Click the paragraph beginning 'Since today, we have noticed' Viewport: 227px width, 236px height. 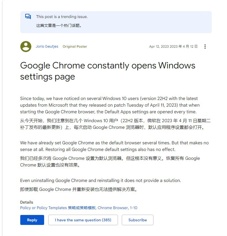[x=110, y=105]
